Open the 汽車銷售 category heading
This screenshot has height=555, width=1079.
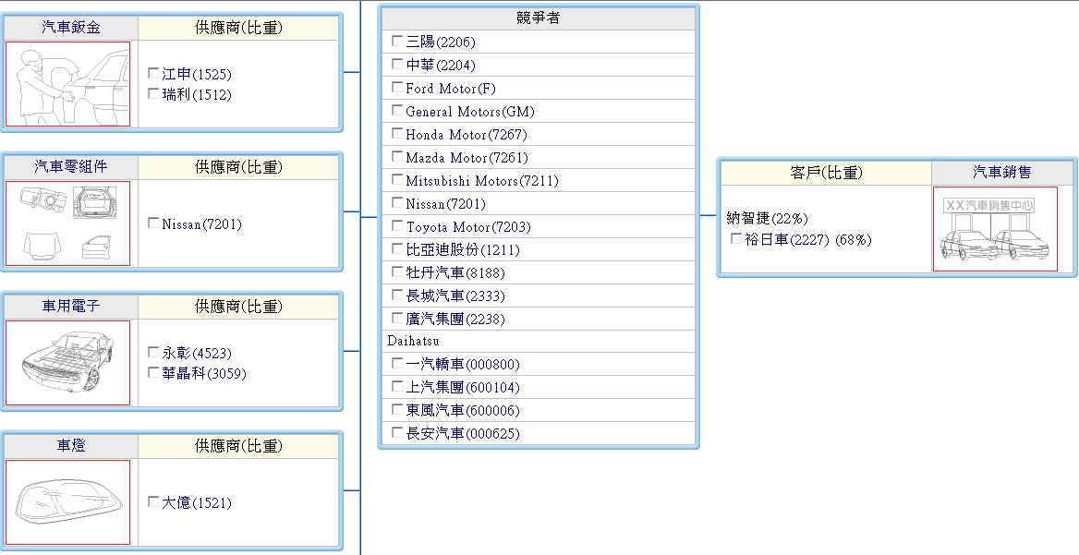tap(1002, 172)
